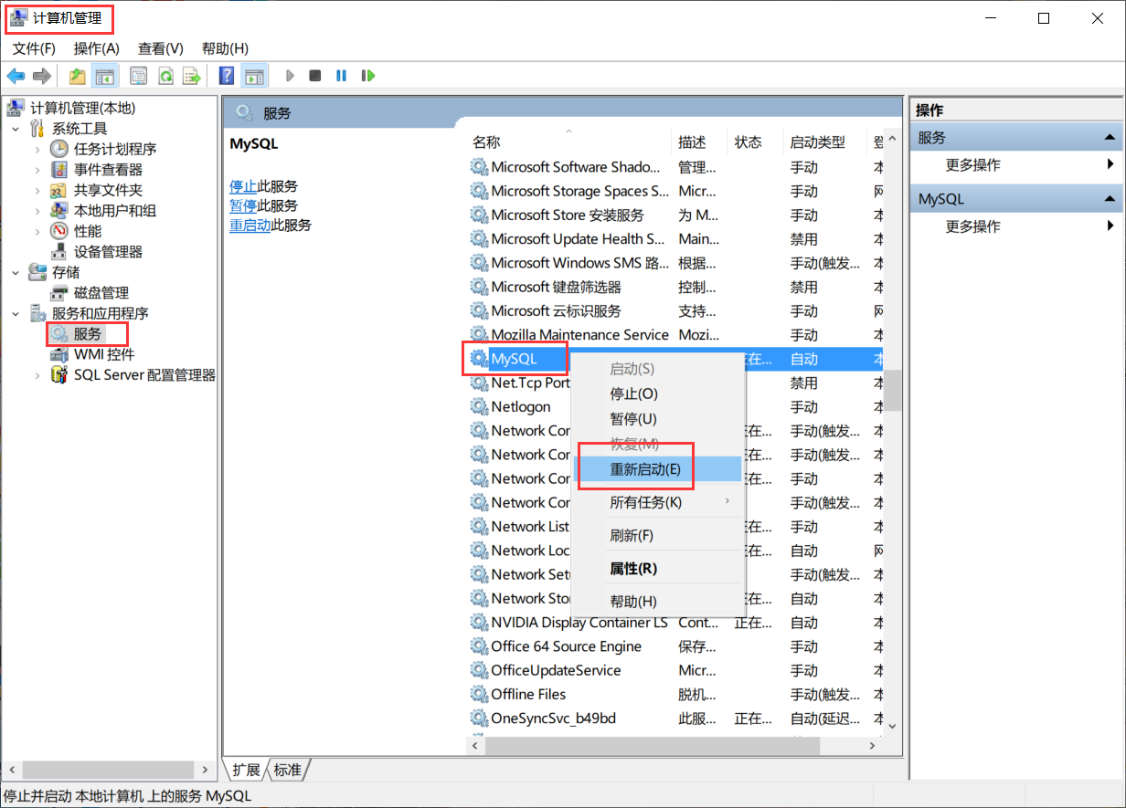Click the 暂停 service link
The height and width of the screenshot is (808, 1126).
[243, 205]
